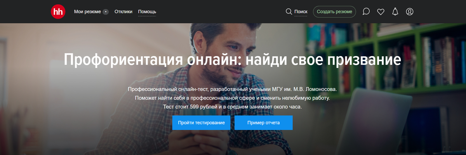Open the hh logo home page

[58, 12]
